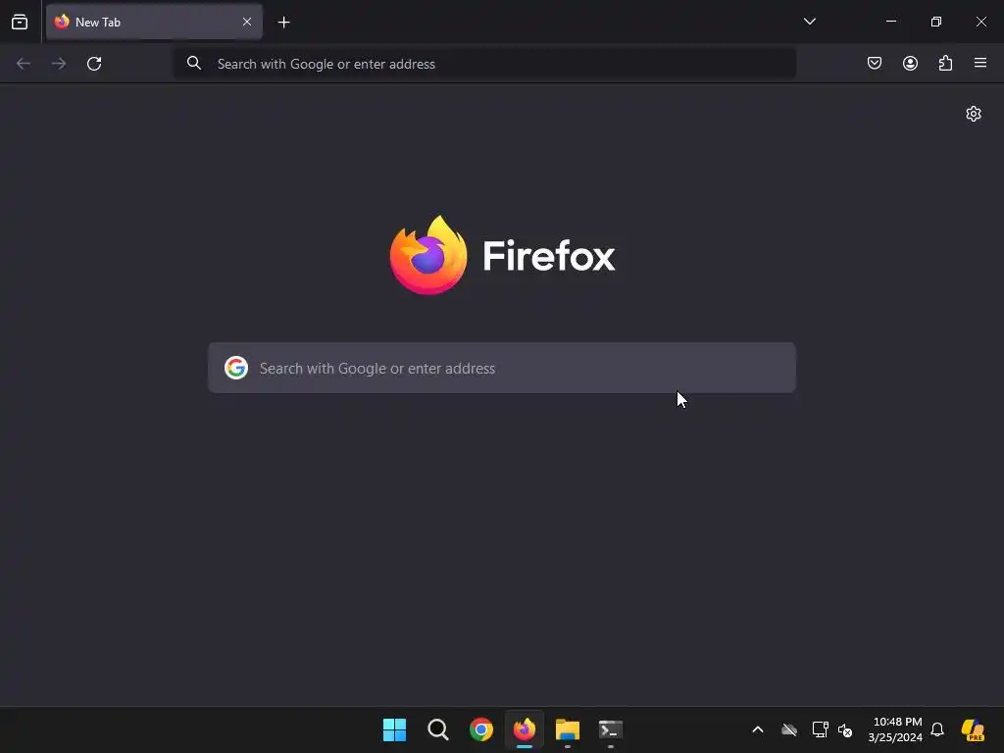
Task: Click the Firefox logo on the page
Action: pyautogui.click(x=503, y=255)
